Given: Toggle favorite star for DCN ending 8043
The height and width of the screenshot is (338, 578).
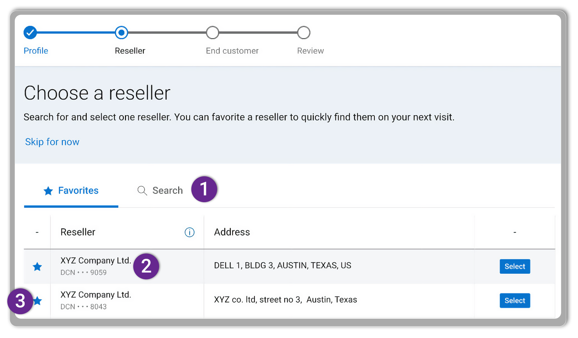Looking at the screenshot, I should click(x=38, y=301).
